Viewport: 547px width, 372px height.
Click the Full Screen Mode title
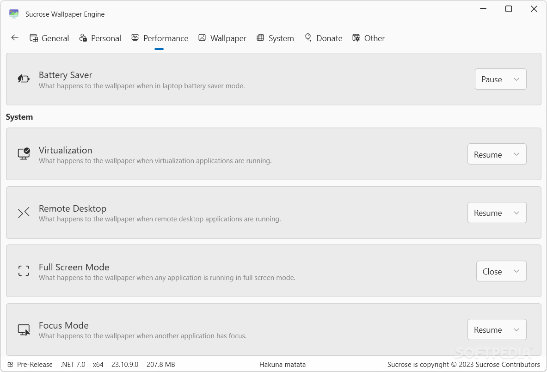(x=74, y=267)
